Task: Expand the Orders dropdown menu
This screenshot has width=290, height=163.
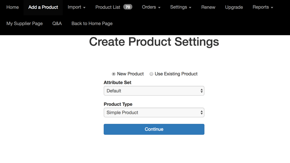Action: click(151, 7)
